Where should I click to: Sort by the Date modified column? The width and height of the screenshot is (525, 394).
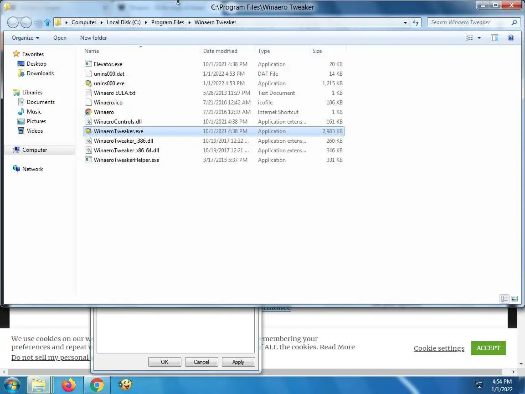(x=228, y=51)
